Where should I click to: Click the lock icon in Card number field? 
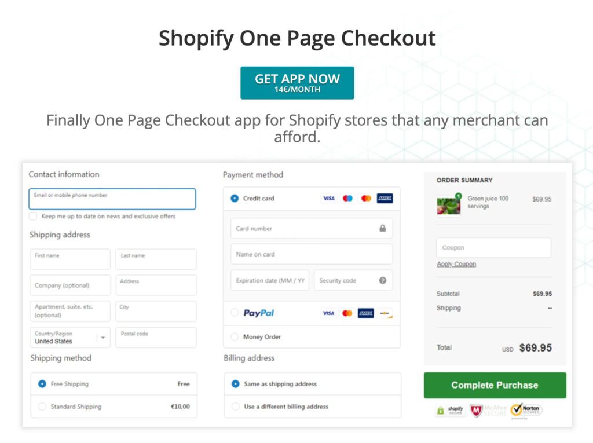click(383, 228)
